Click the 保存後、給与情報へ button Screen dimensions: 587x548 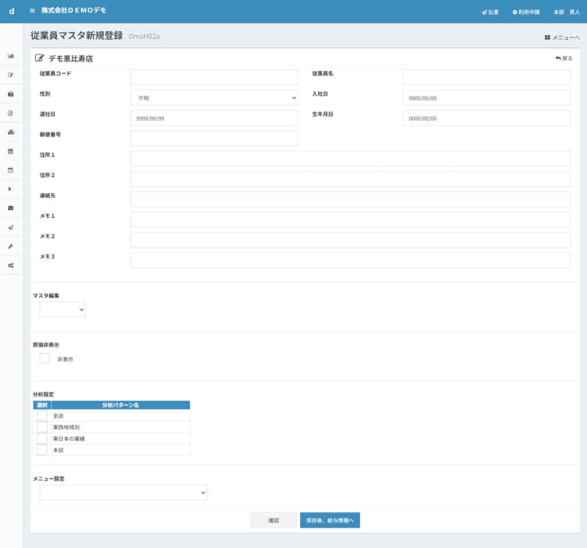tap(330, 520)
